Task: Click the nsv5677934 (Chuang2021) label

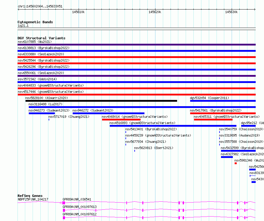Action: point(146,142)
